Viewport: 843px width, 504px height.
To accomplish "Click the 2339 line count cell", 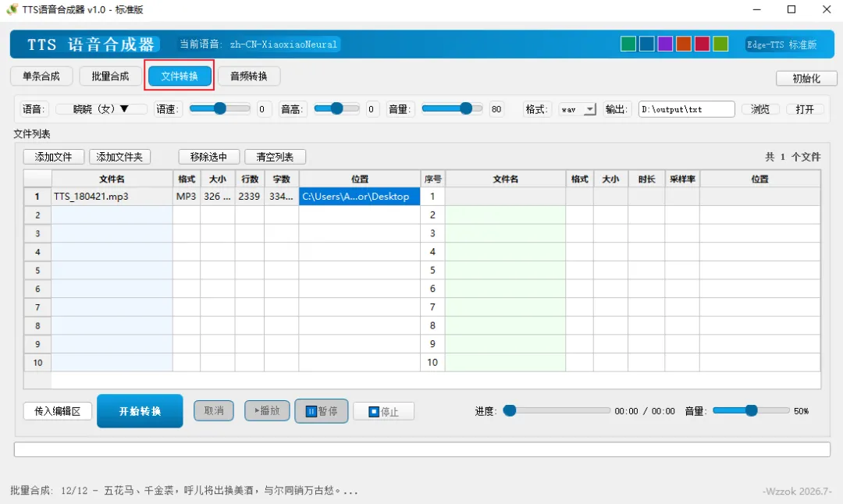I will (250, 196).
